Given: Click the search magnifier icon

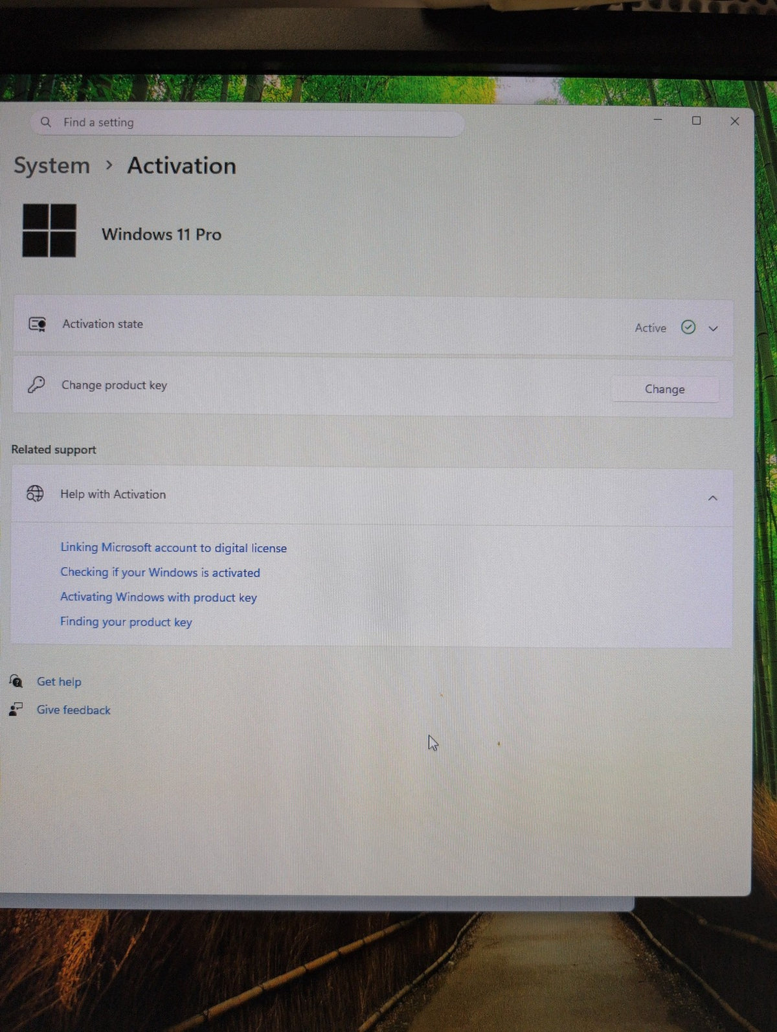Looking at the screenshot, I should [x=45, y=122].
